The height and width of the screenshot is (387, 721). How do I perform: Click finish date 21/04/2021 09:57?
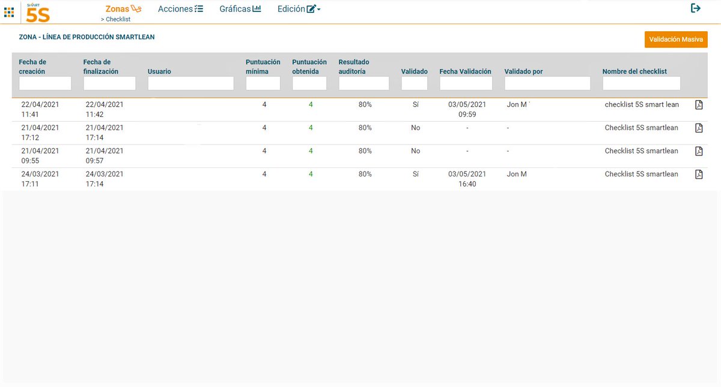click(x=105, y=156)
